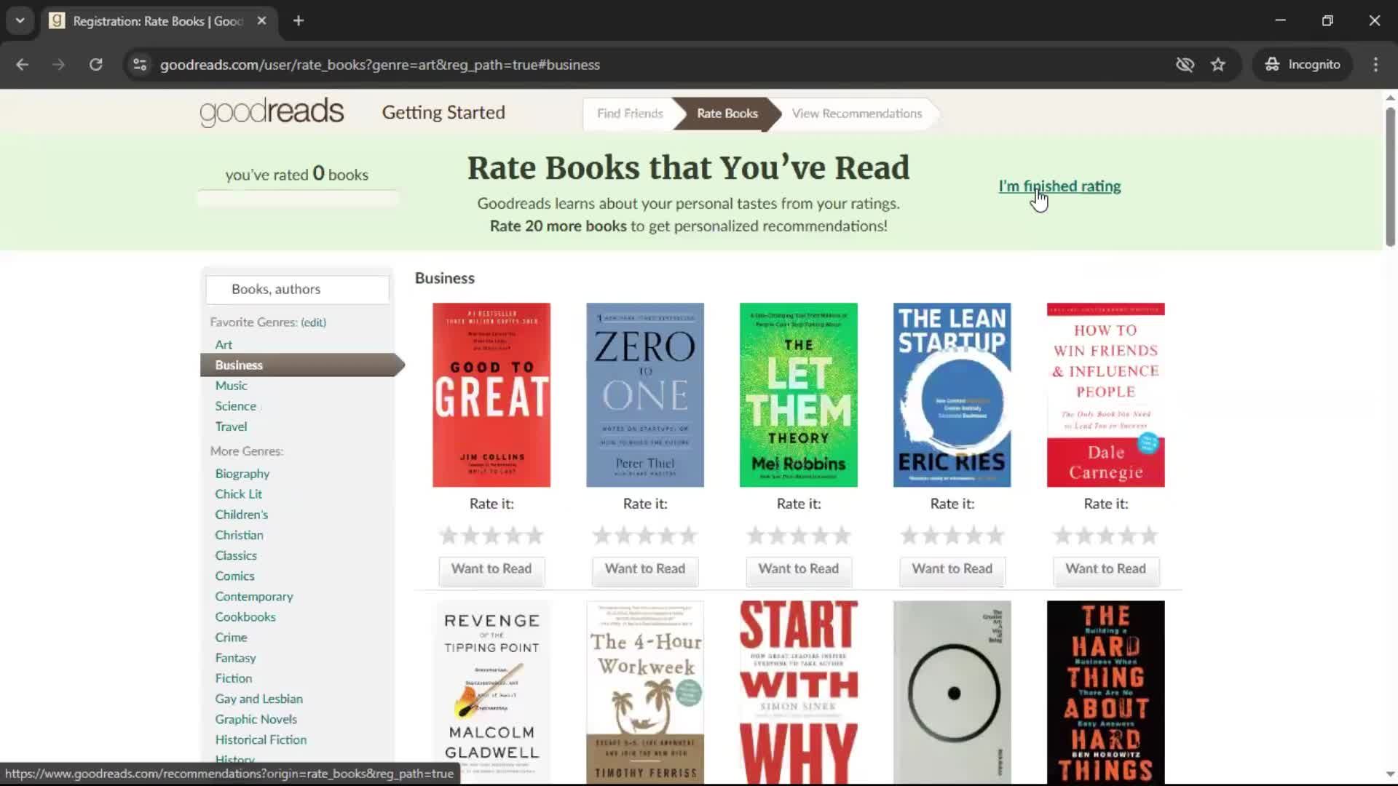Select the Science genre
This screenshot has width=1398, height=786.
click(x=235, y=406)
